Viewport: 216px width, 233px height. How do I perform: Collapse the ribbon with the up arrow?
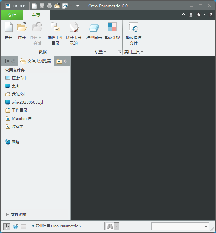coord(183,14)
